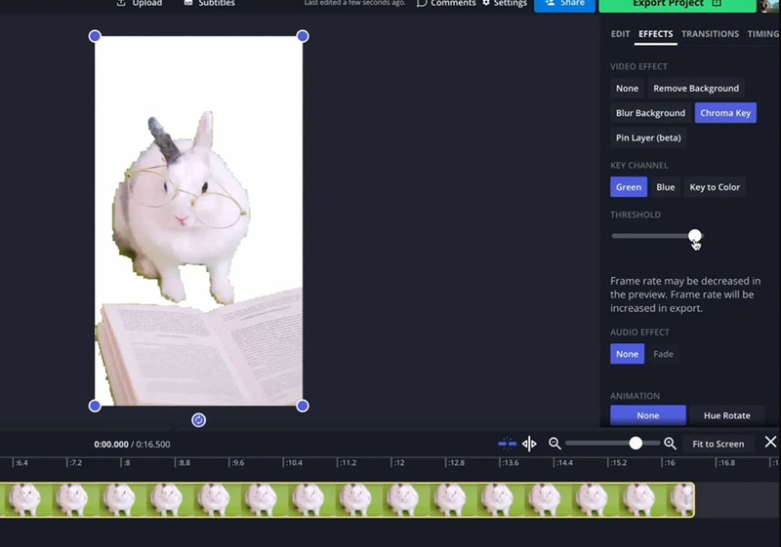
Task: Click the top-left resize handle of the video
Action: click(x=95, y=36)
